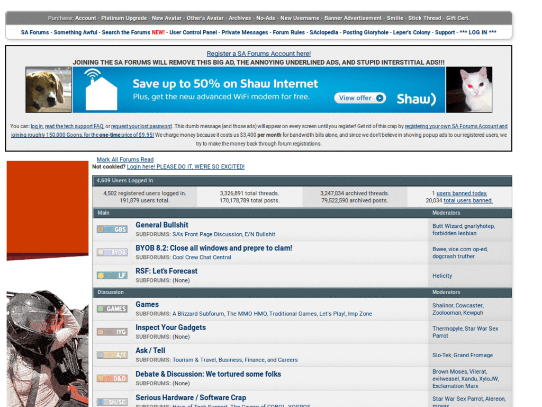Open Ask / Tell forum title
Image resolution: width=542 pixels, height=407 pixels.
150,351
